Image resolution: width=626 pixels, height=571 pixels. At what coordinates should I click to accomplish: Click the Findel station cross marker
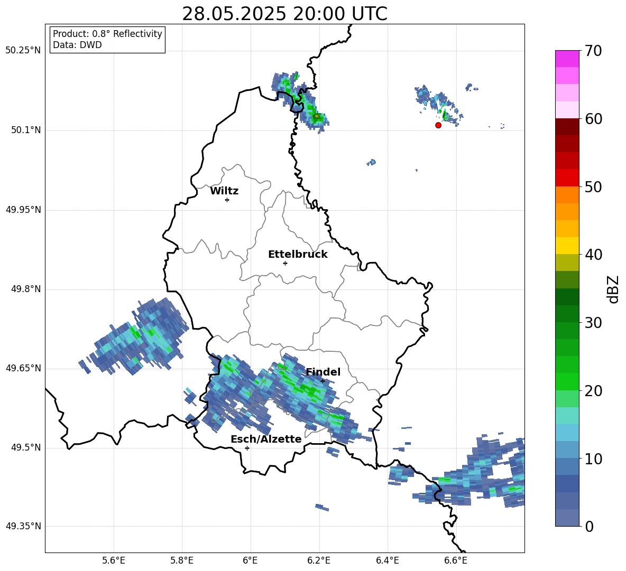(323, 381)
